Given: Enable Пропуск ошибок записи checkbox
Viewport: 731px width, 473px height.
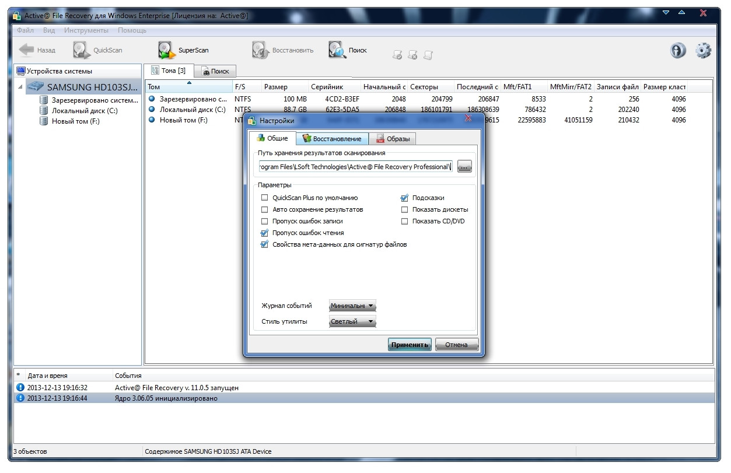Looking at the screenshot, I should 265,221.
